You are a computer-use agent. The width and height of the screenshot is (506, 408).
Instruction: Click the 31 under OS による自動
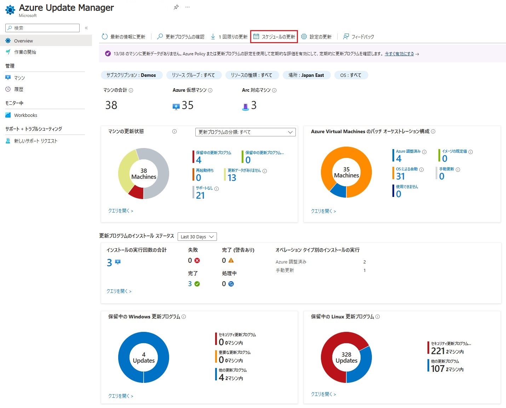[x=401, y=176]
